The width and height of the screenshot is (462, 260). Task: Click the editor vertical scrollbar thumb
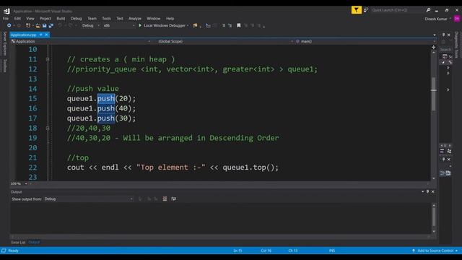(433, 94)
